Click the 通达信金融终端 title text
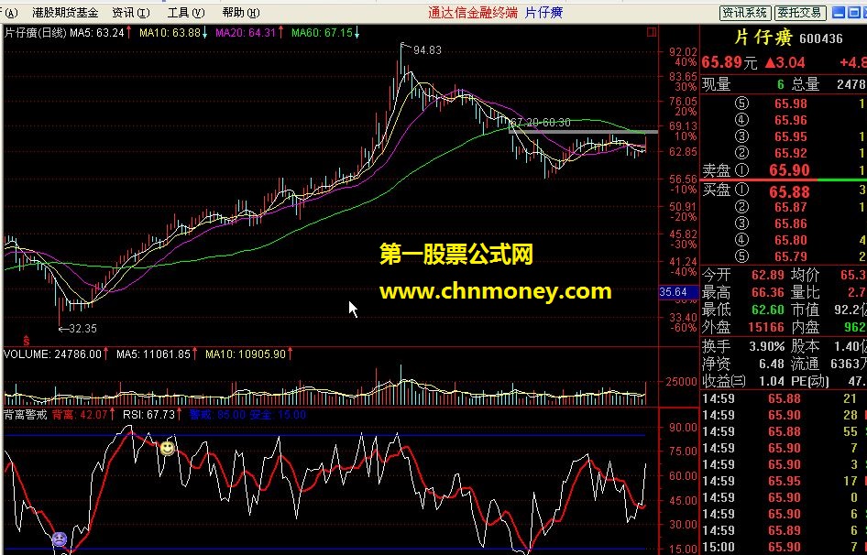 (472, 12)
